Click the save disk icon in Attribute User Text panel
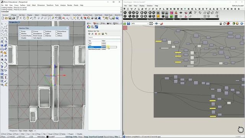The height and width of the screenshot is (138, 245). [103, 34]
